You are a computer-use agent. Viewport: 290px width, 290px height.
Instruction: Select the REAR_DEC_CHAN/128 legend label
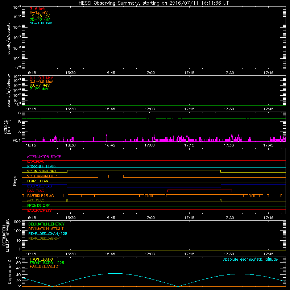pos(48,234)
